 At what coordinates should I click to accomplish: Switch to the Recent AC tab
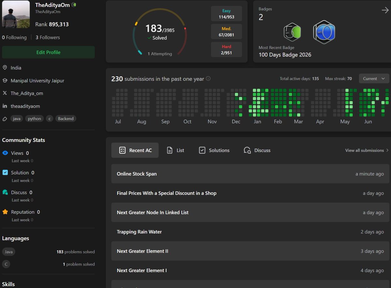tap(135, 150)
